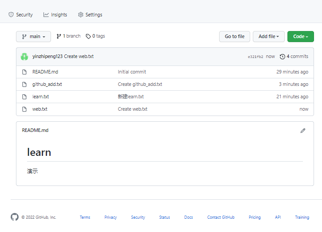Open the Contact GitHub footer link
This screenshot has width=322, height=232.
pos(221,217)
